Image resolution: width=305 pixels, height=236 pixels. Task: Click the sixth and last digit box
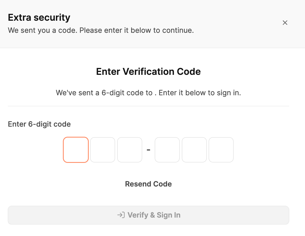click(221, 150)
